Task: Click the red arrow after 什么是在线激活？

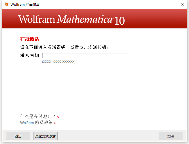Action: point(58,117)
